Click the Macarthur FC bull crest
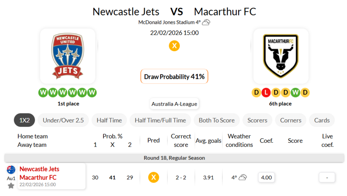This screenshot has width=347, height=196. tap(280, 56)
